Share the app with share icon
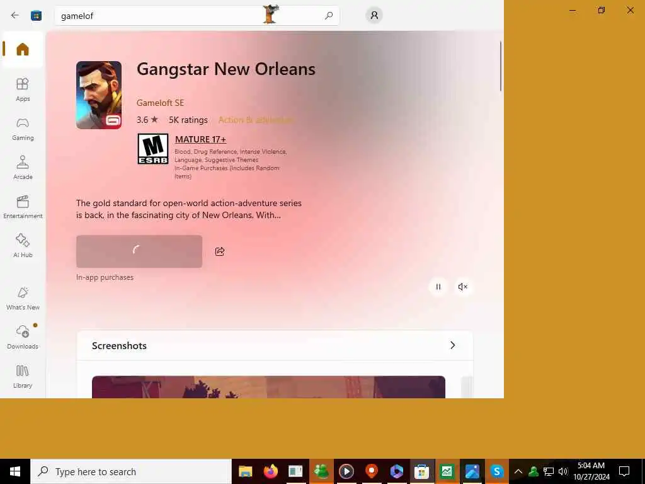Viewport: 645px width, 484px height. click(220, 251)
